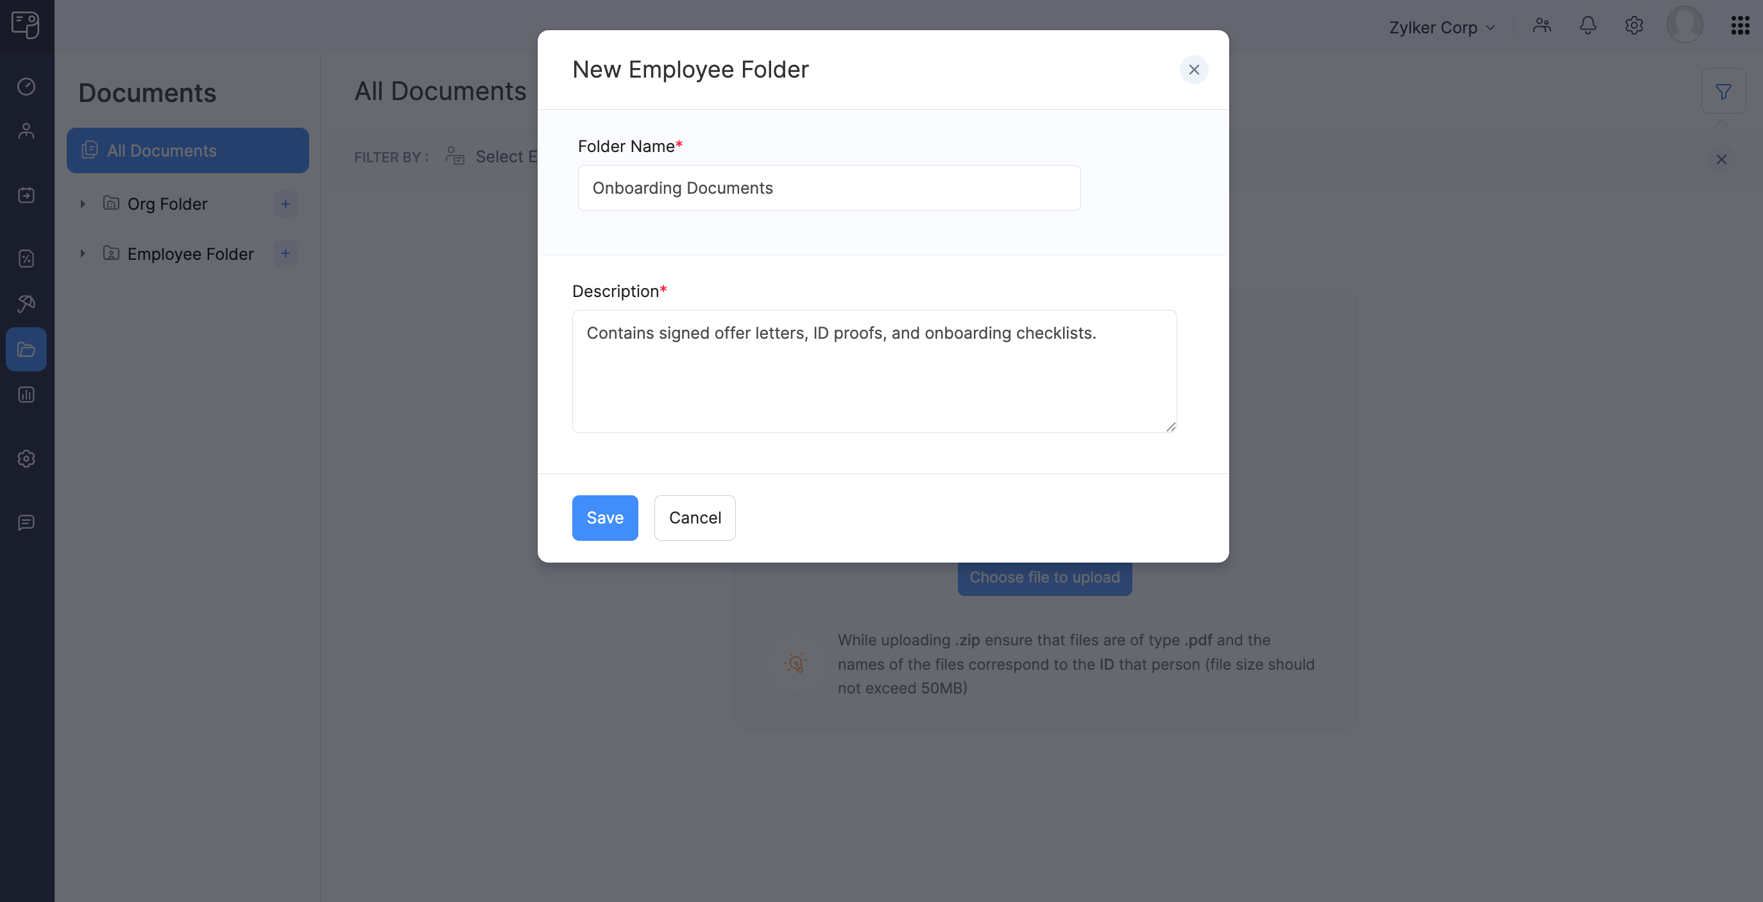
Task: Open notifications bell in top bar
Action: (x=1588, y=26)
